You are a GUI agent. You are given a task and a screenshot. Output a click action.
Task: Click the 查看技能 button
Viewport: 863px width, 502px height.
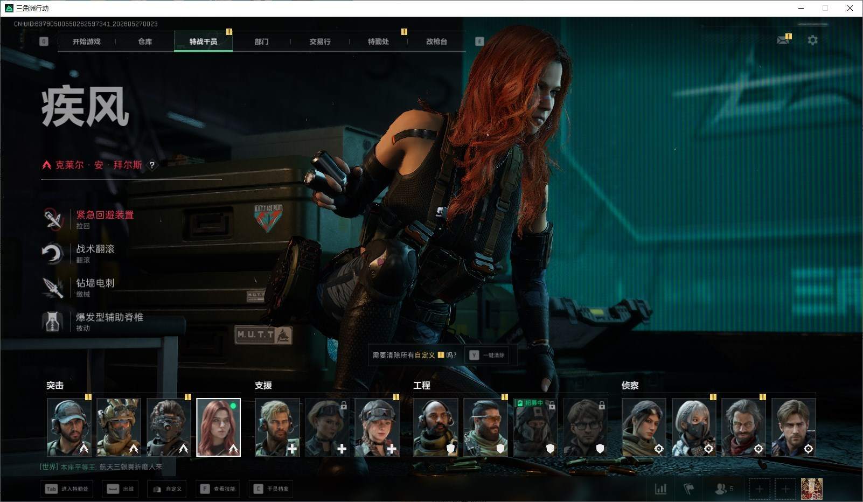(x=218, y=489)
